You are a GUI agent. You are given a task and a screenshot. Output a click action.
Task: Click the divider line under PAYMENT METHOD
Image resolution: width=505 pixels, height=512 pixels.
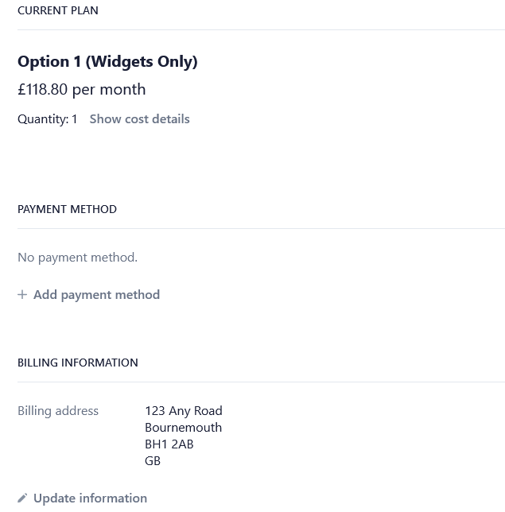261,229
